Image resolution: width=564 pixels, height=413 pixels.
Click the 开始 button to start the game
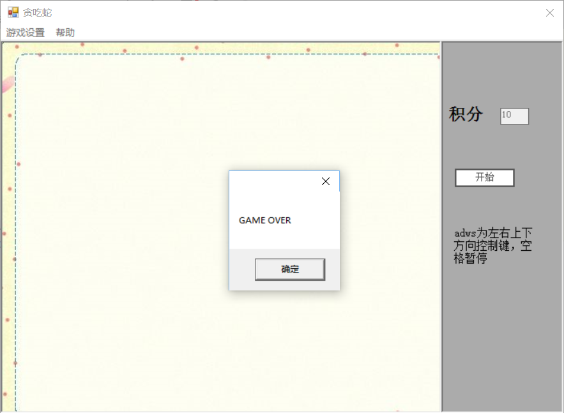click(485, 177)
